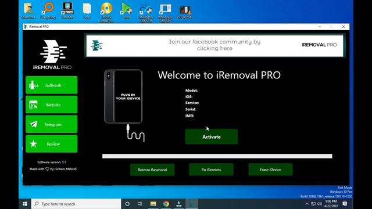Image resolution: width=372 pixels, height=209 pixels.
Task: Open the Action Center notifications
Action: (345, 204)
